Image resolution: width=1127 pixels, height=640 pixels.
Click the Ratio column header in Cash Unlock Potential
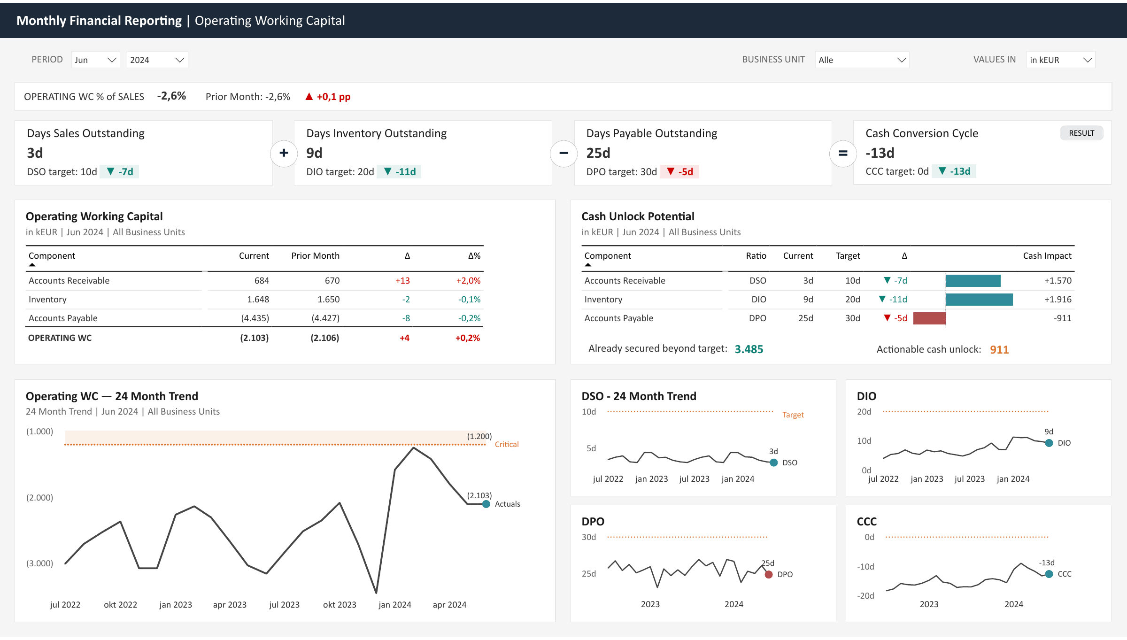756,256
